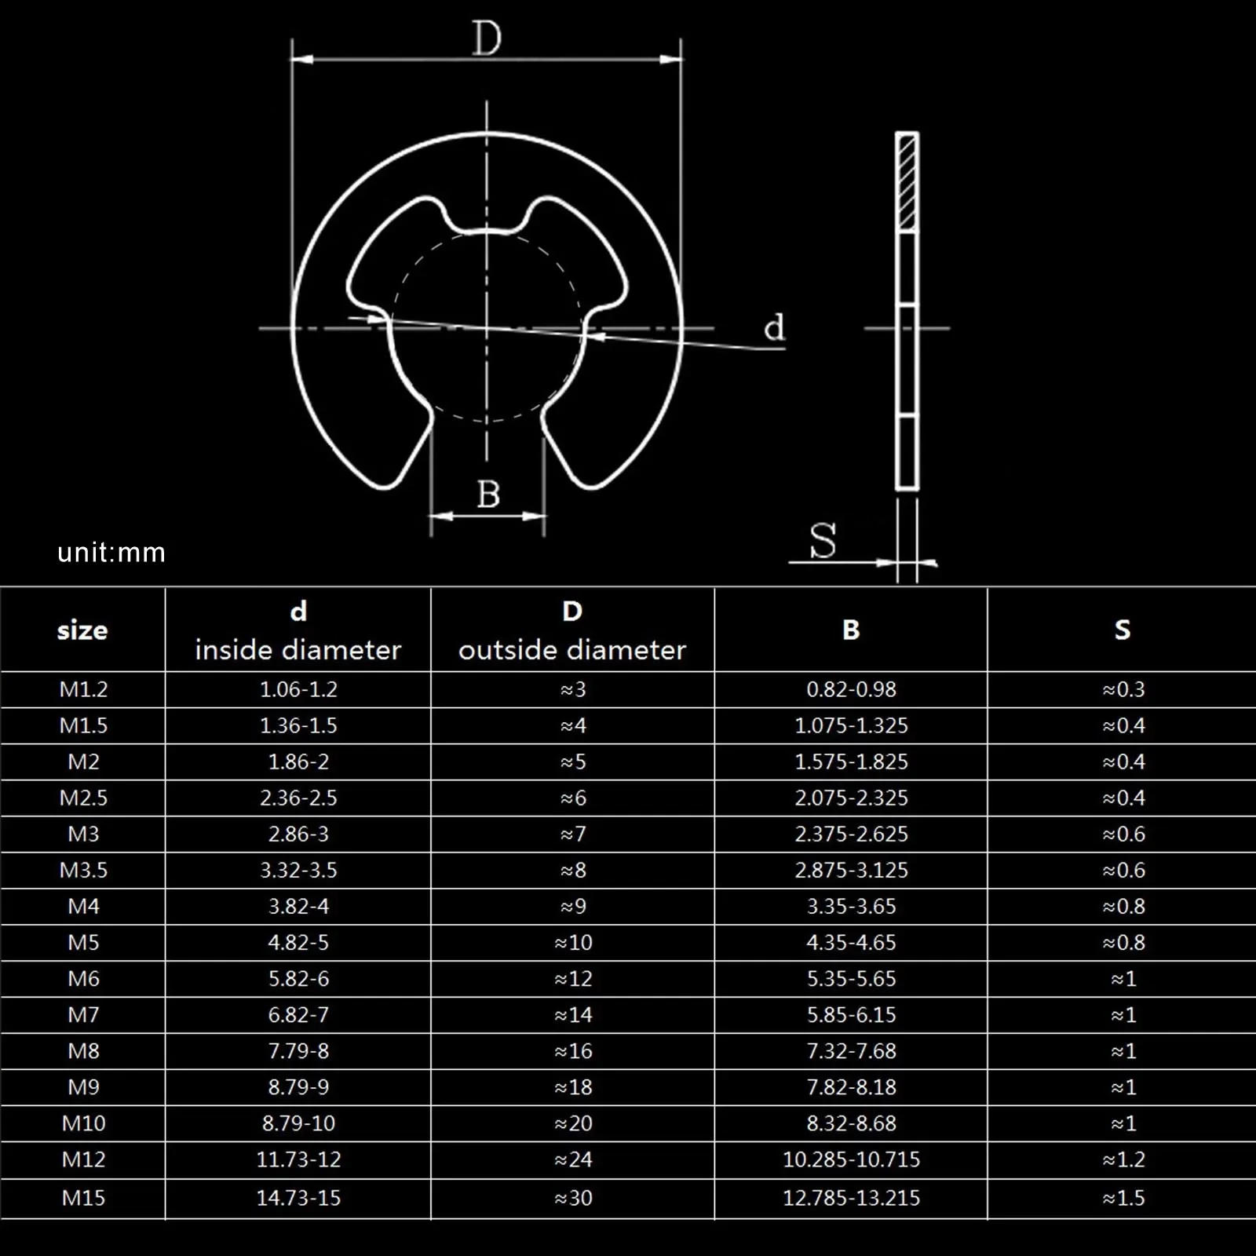
Task: Click the hatched cross-section in side view
Action: [x=908, y=181]
